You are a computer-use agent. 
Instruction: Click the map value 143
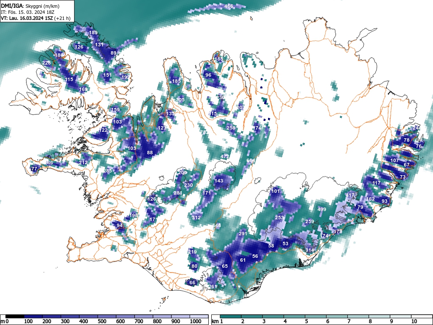pyautogui.click(x=219, y=181)
